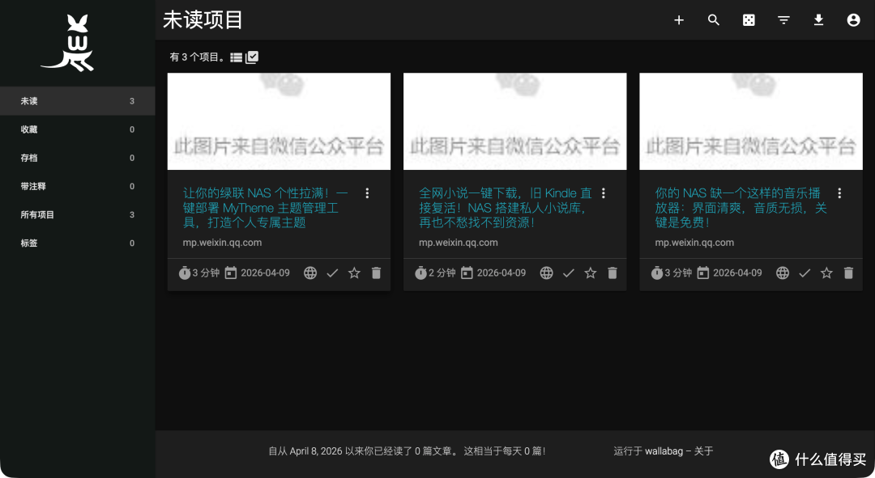This screenshot has width=875, height=478.
Task: Click the wallabag link in footer
Action: point(664,451)
